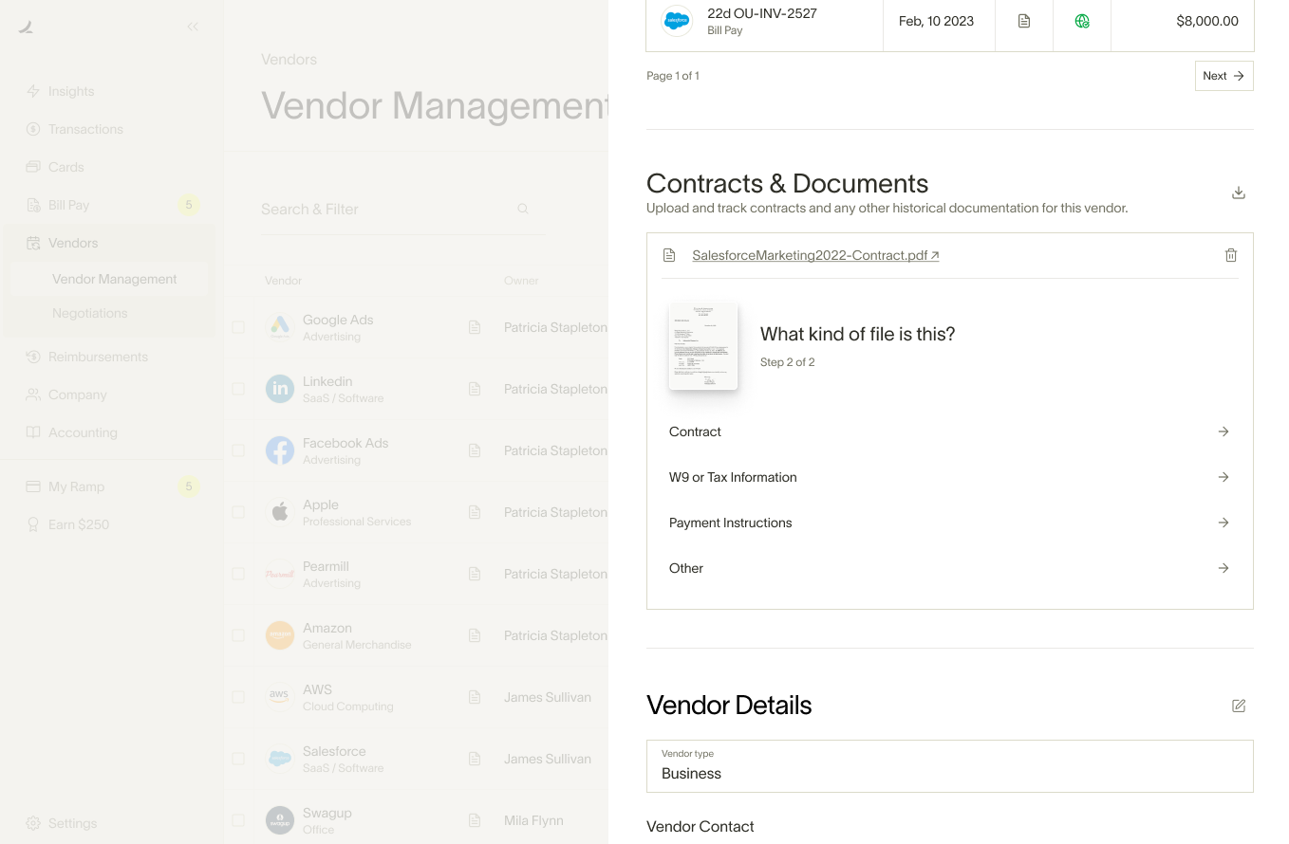Click the Facebook Ads vendor logo
The width and height of the screenshot is (1289, 844).
(x=280, y=450)
